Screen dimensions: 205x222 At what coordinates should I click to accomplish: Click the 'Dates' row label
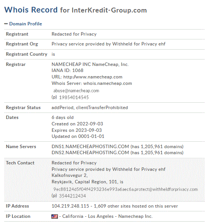tap(12, 117)
